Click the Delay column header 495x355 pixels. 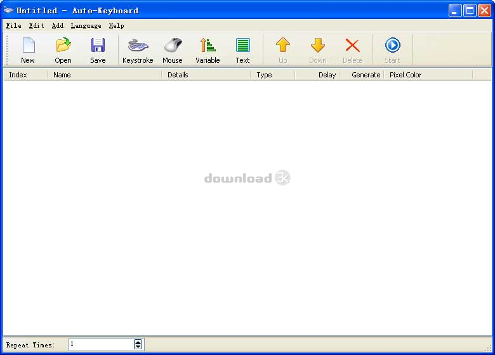click(x=317, y=75)
